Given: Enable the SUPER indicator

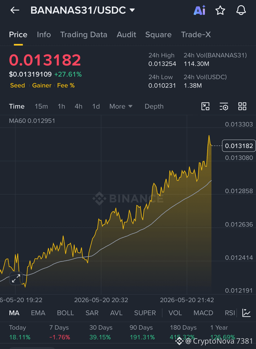Looking at the screenshot, I should (145, 313).
